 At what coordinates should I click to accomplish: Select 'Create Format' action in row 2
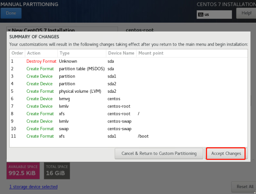point(40,69)
